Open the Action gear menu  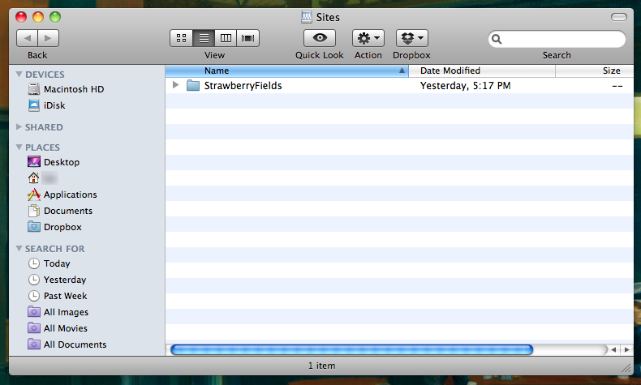[368, 38]
